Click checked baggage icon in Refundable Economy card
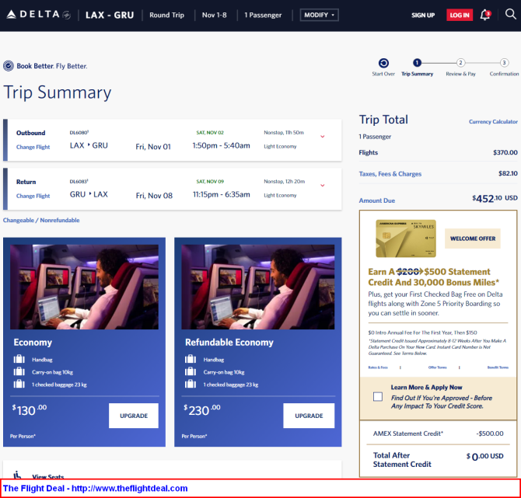The width and height of the screenshot is (521, 498). coord(191,384)
